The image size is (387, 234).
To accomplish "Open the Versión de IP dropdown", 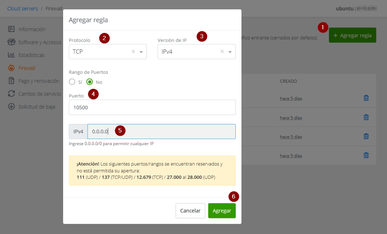I will 230,51.
